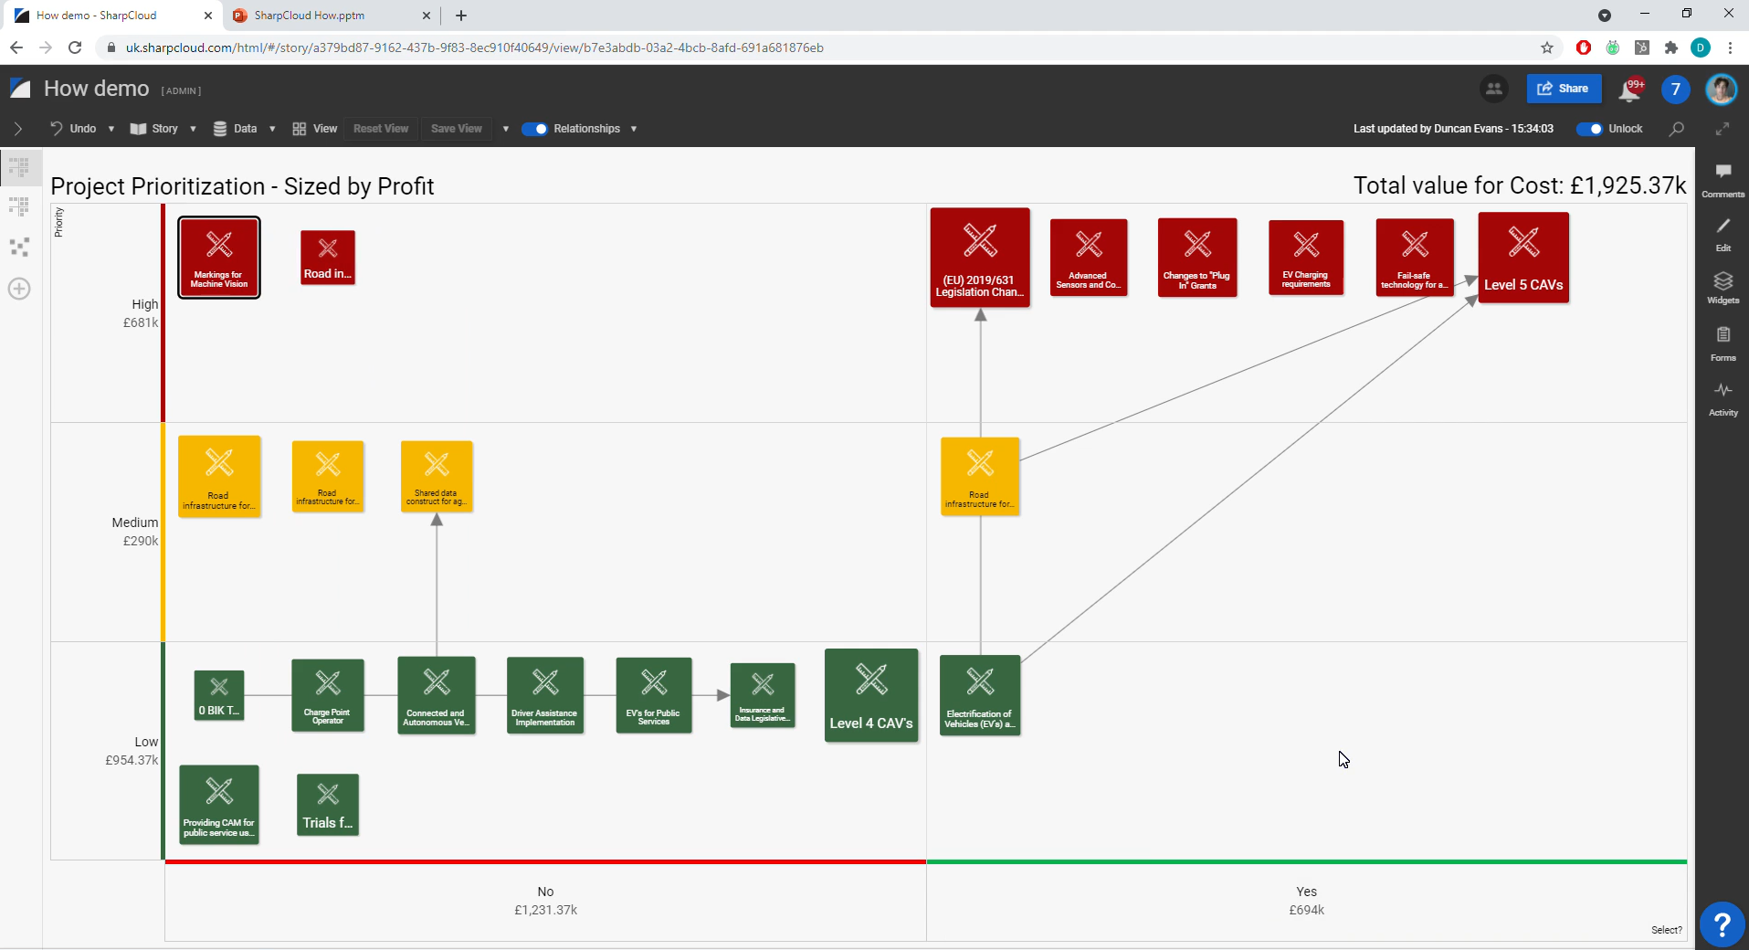Expand the Save View dropdown options
This screenshot has width=1749, height=950.
(505, 129)
